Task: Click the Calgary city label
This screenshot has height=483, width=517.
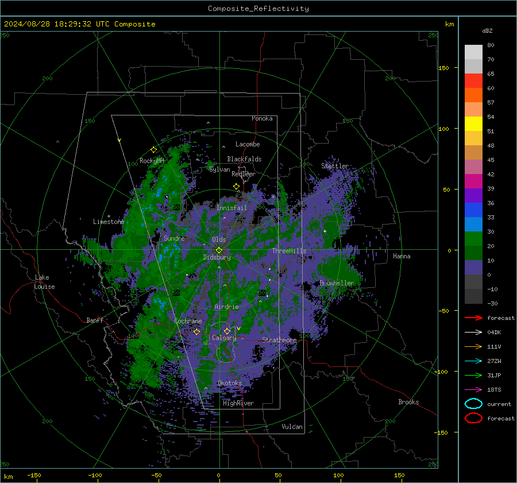Action: click(x=224, y=338)
